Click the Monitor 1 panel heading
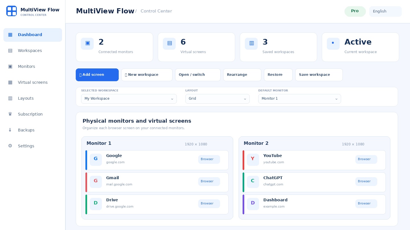 [x=99, y=143]
